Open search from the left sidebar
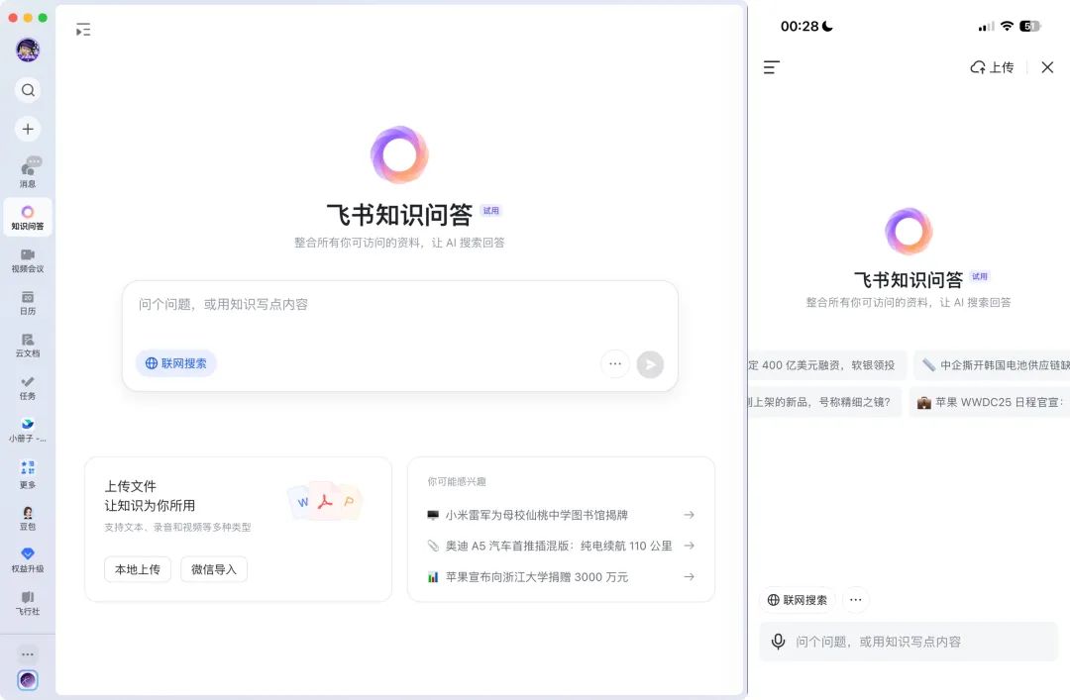This screenshot has width=1070, height=700. tap(28, 90)
